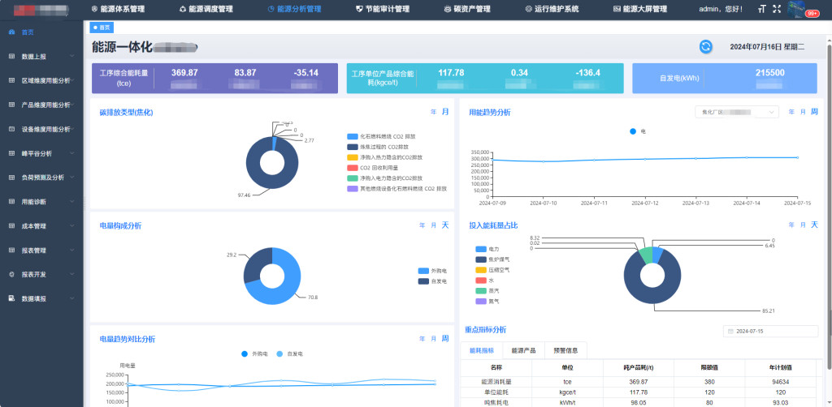Click the 蒸汽 green legend swatch
The width and height of the screenshot is (832, 407).
481,290
